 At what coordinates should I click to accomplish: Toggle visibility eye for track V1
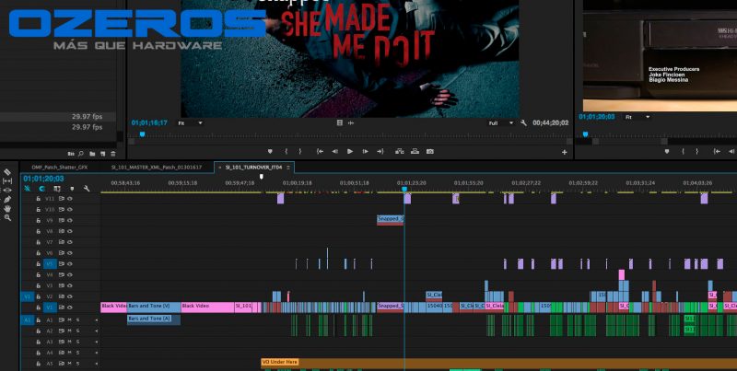click(x=70, y=307)
